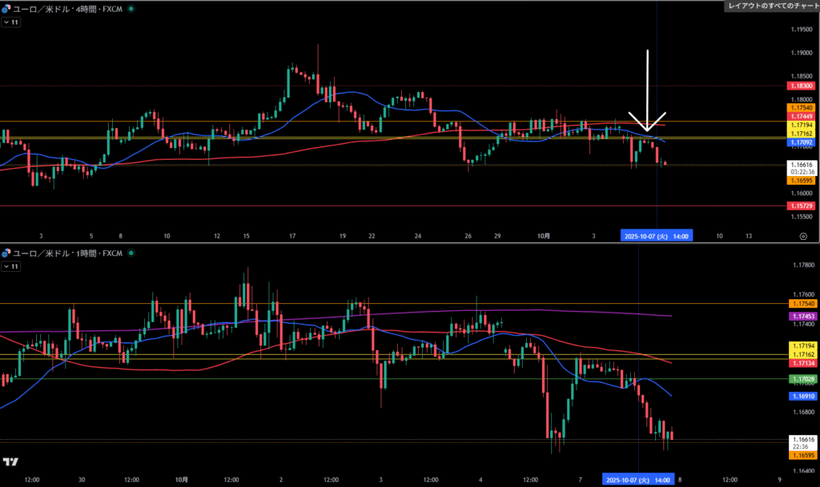Click the green market status dot on 4-hour chart
Screen dimensions: 820x487
click(x=131, y=8)
